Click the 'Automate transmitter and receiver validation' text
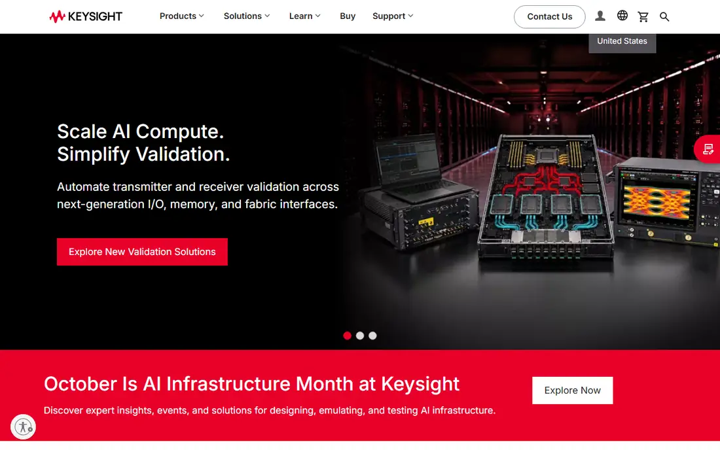Screen dimensions: 720x450 click(x=198, y=196)
